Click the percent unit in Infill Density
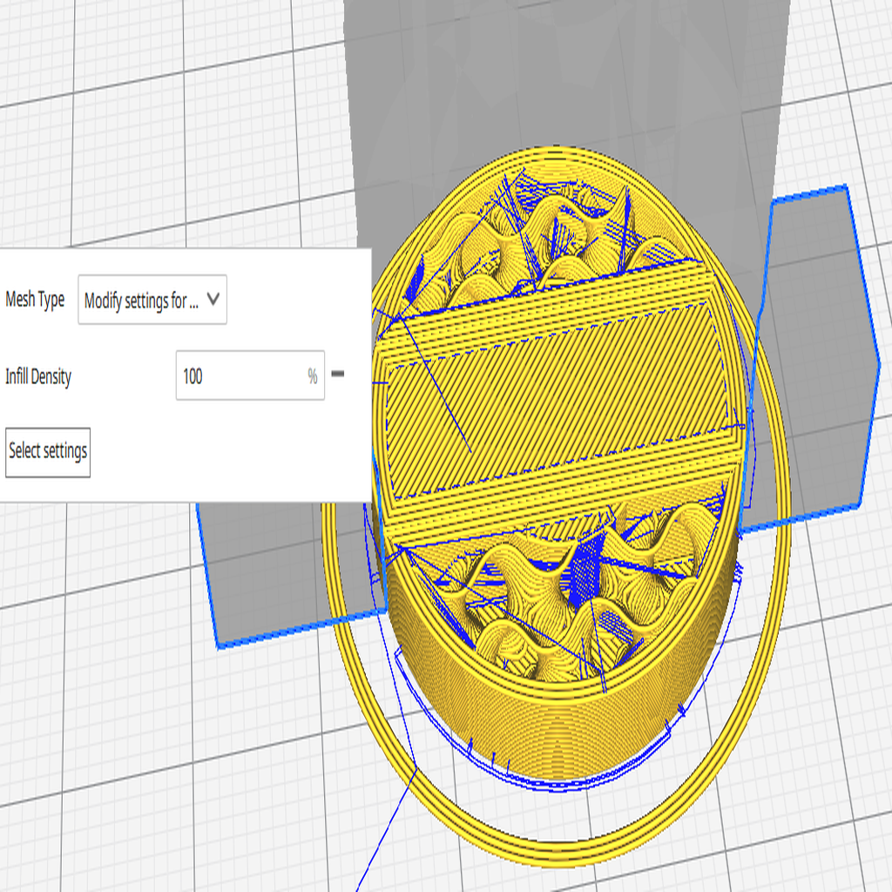The width and height of the screenshot is (892, 892). pos(312,376)
